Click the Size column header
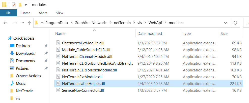The height and width of the screenshot is (103, 249). coord(224,33)
